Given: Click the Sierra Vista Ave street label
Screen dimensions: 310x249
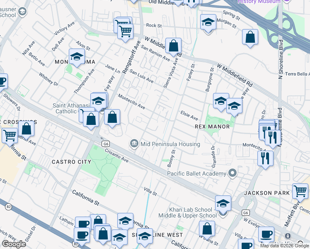Looking at the screenshot, I should coord(171,73).
